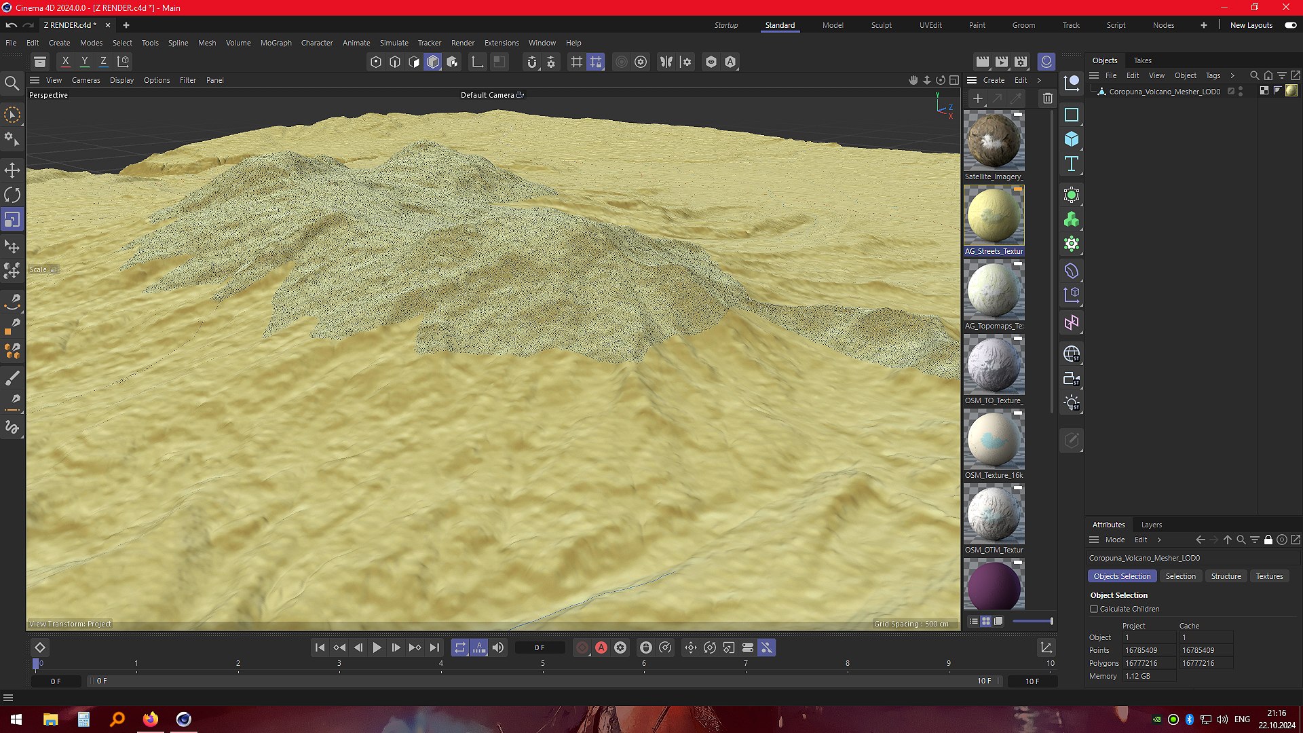This screenshot has width=1303, height=733.
Task: Select the active Scale tool
Action: [12, 220]
